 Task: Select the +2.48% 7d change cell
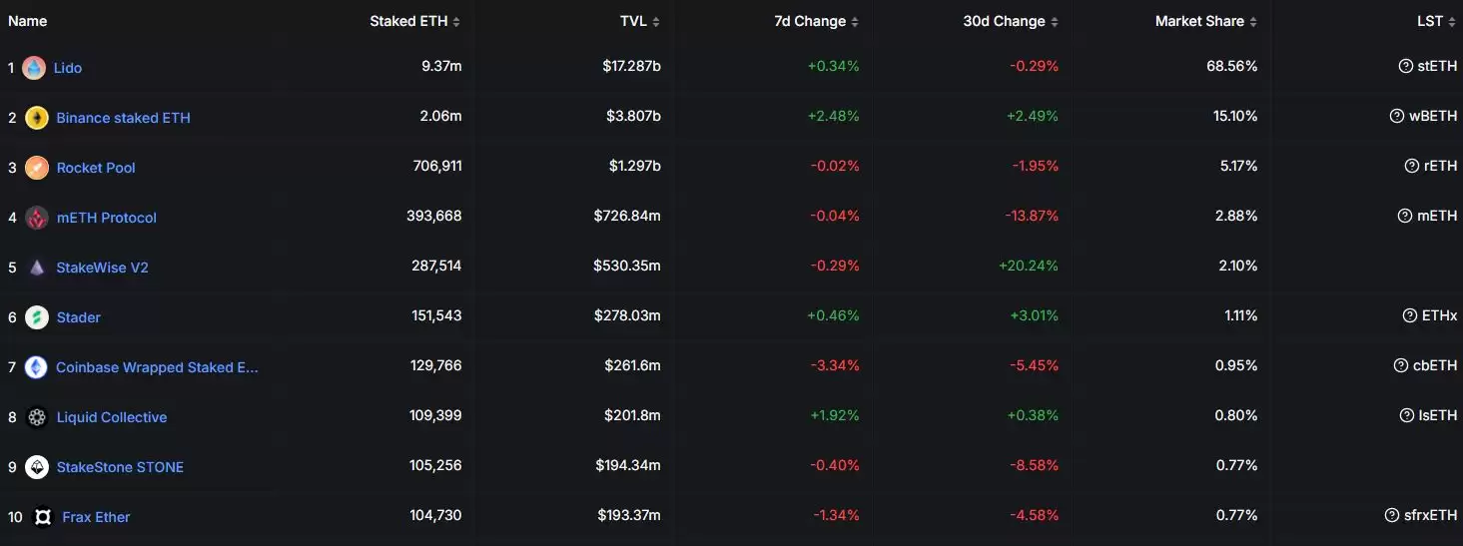(834, 116)
